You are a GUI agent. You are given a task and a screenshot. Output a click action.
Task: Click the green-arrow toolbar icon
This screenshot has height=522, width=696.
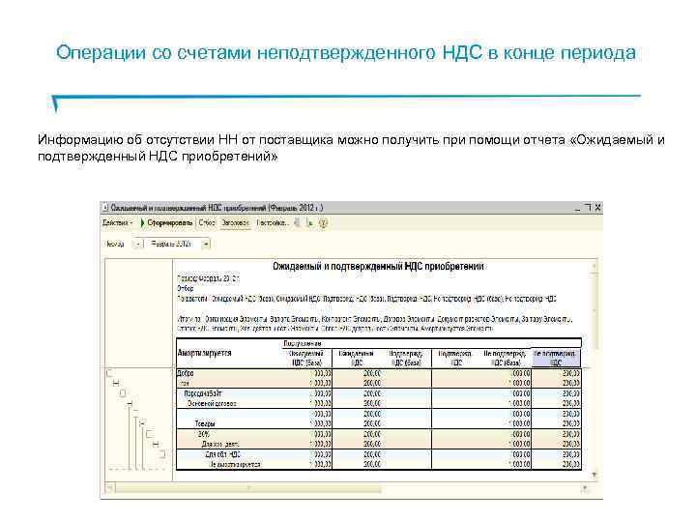click(x=310, y=223)
